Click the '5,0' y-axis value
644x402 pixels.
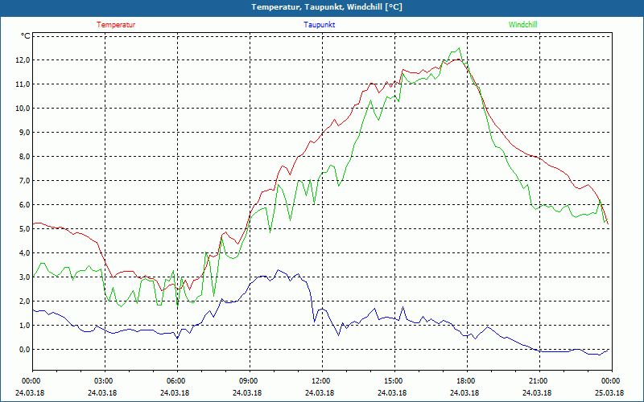[x=25, y=229]
